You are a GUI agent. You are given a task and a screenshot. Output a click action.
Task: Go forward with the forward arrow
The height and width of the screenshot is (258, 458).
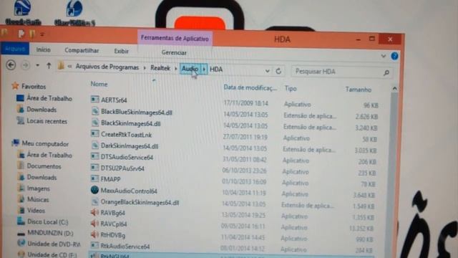[x=26, y=65]
